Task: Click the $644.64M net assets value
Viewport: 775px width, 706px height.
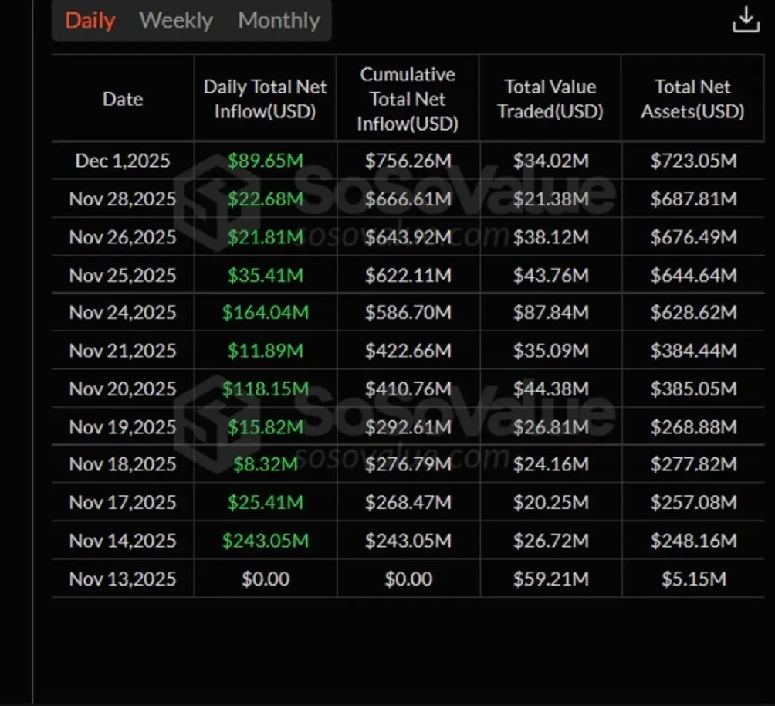Action: [694, 274]
